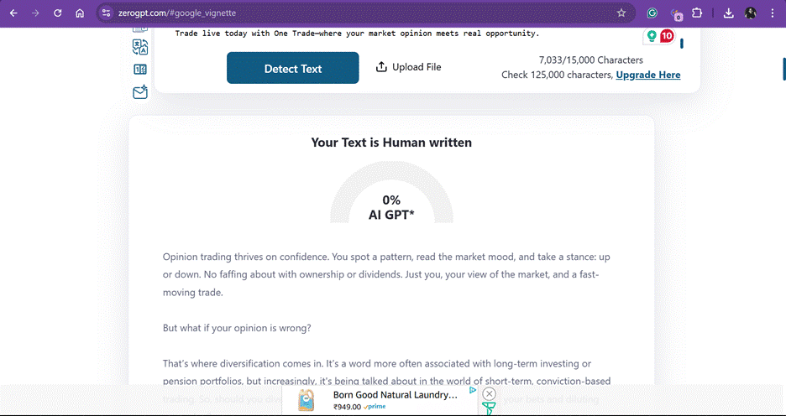The width and height of the screenshot is (786, 416).
Task: Click the '7,033/15,000 Characters' counter
Action: tap(591, 60)
